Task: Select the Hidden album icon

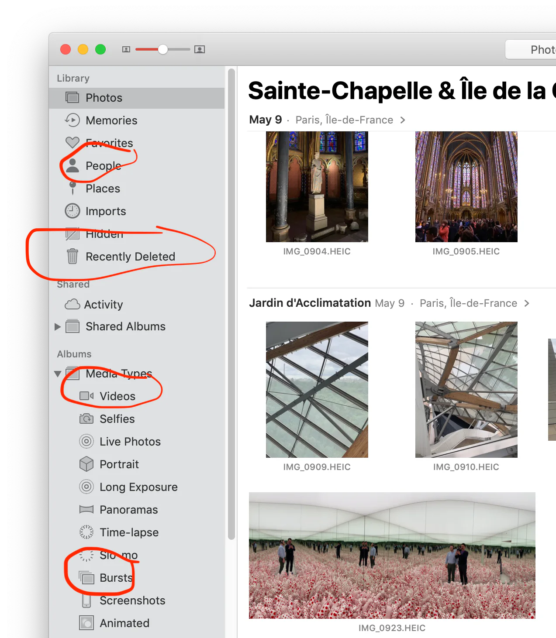Action: tap(73, 233)
